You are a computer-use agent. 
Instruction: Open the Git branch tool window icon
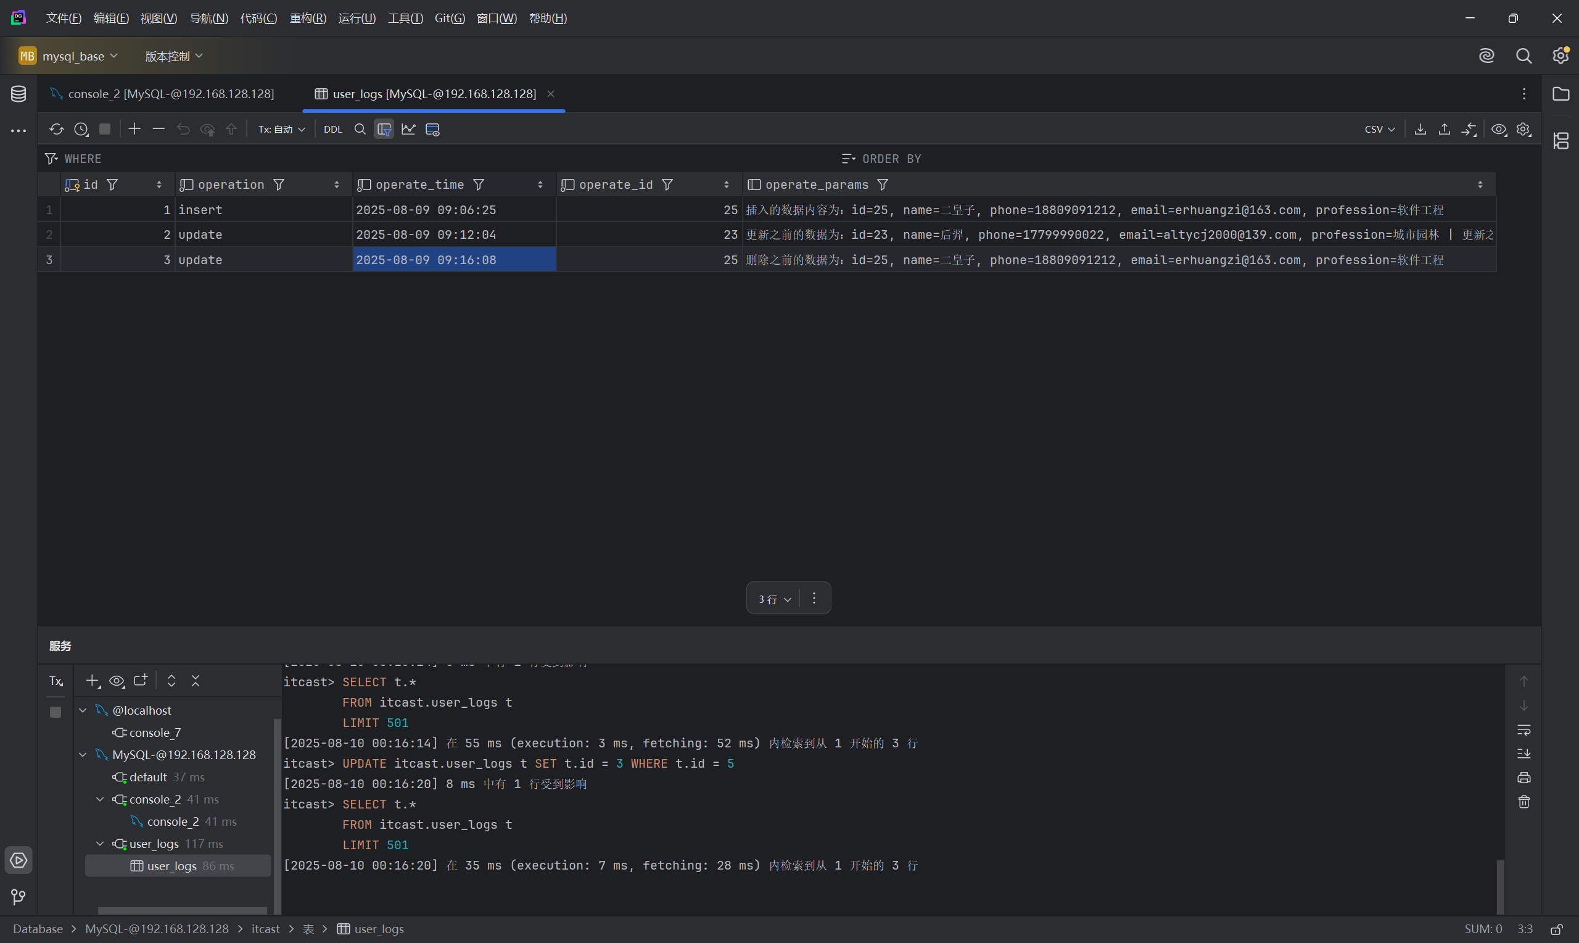(19, 897)
